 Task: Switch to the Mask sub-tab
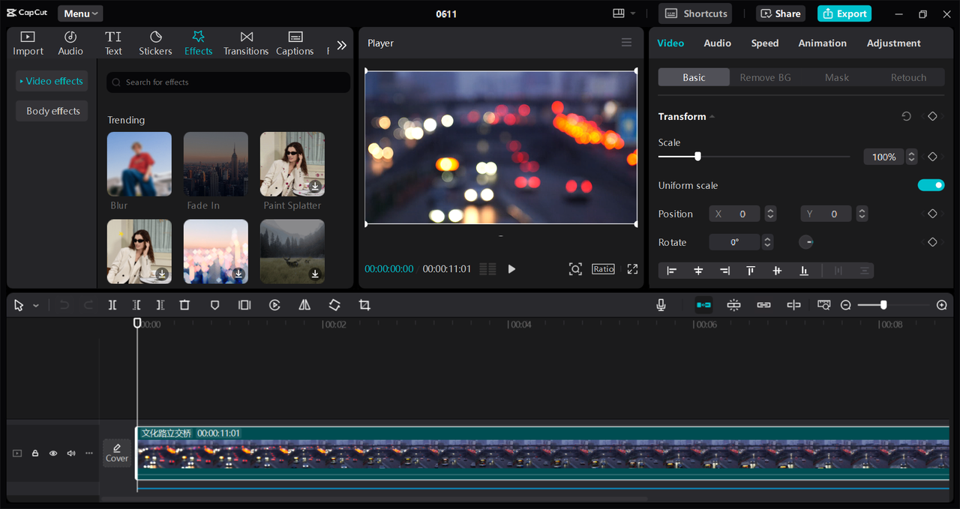click(x=837, y=77)
